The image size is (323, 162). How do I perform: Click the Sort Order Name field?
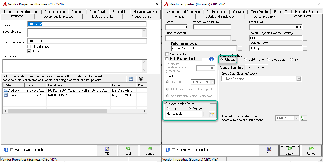pos(87,41)
